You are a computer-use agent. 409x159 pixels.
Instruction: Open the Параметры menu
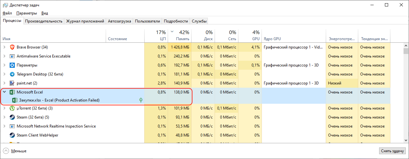(x=27, y=13)
